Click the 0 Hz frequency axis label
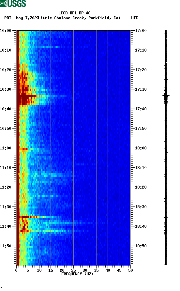180x291 pixels. [x=16, y=270]
